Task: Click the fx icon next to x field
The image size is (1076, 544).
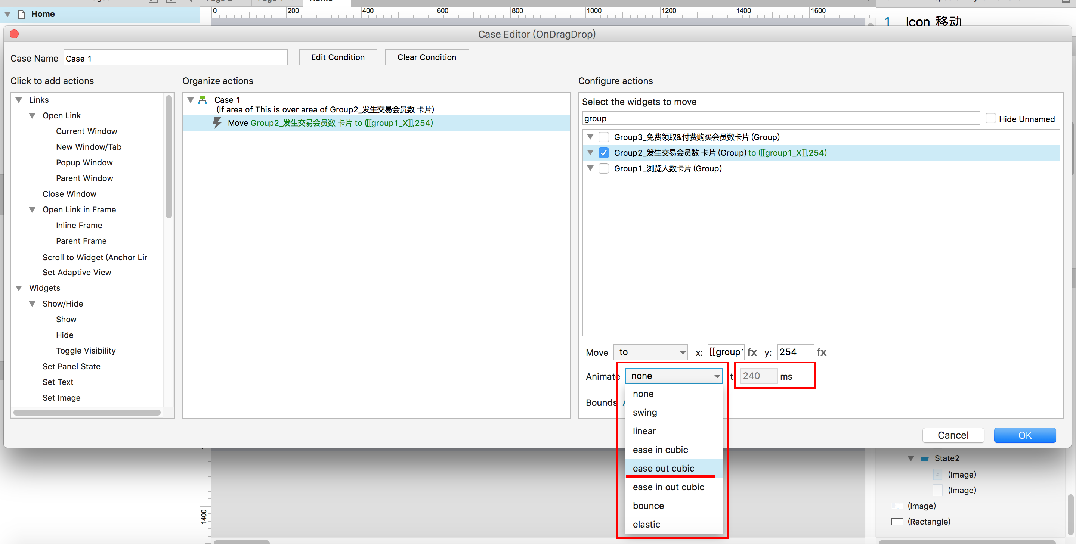Action: coord(752,352)
